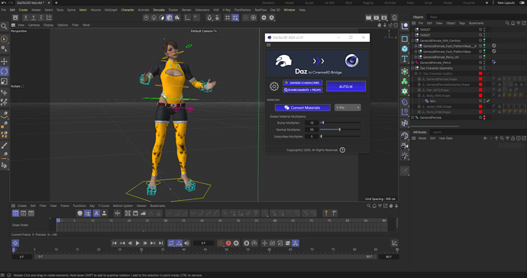Image resolution: width=527 pixels, height=278 pixels.
Task: Click the green gear generator icon
Action: (x=405, y=91)
